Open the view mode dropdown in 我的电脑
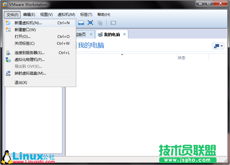 tap(218, 46)
